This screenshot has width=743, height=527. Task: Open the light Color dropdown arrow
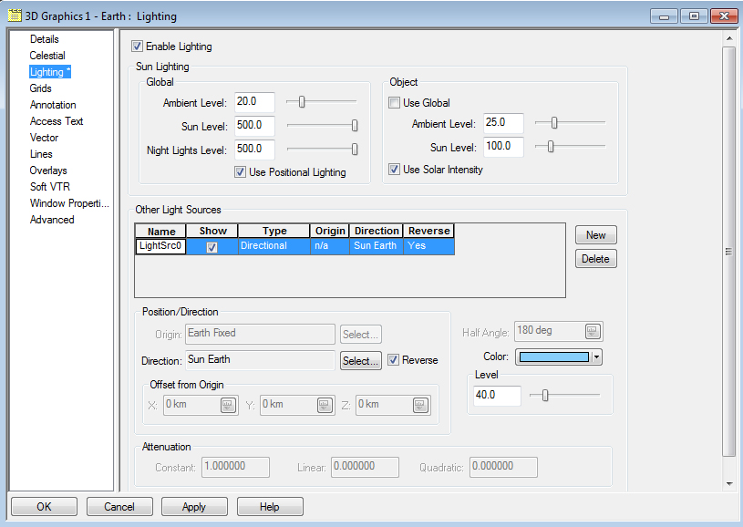[x=597, y=357]
